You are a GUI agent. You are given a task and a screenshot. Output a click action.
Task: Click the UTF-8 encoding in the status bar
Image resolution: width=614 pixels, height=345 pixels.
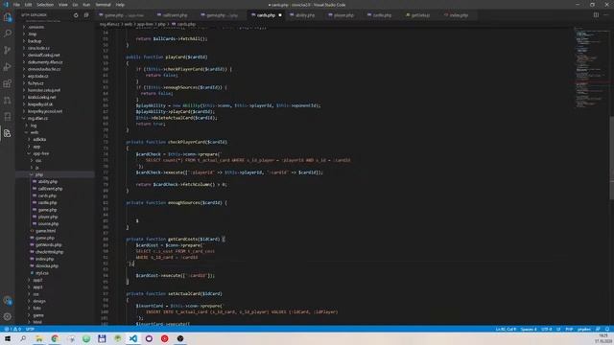(x=546, y=329)
